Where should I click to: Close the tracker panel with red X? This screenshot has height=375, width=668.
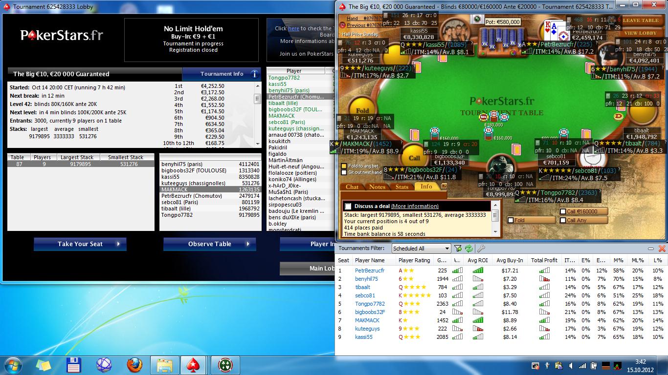(662, 249)
